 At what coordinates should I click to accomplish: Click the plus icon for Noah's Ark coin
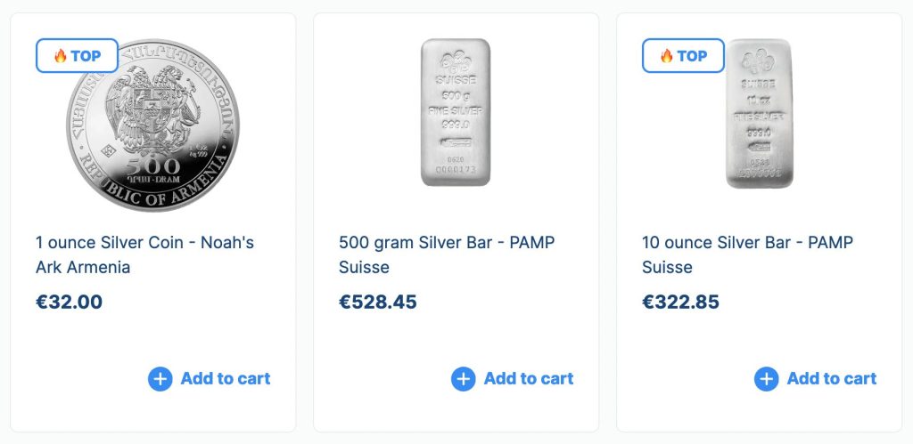[160, 379]
